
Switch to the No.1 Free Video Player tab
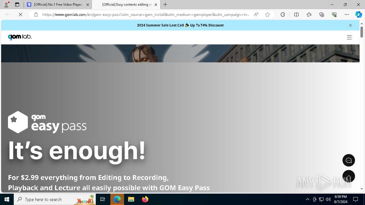(58, 5)
